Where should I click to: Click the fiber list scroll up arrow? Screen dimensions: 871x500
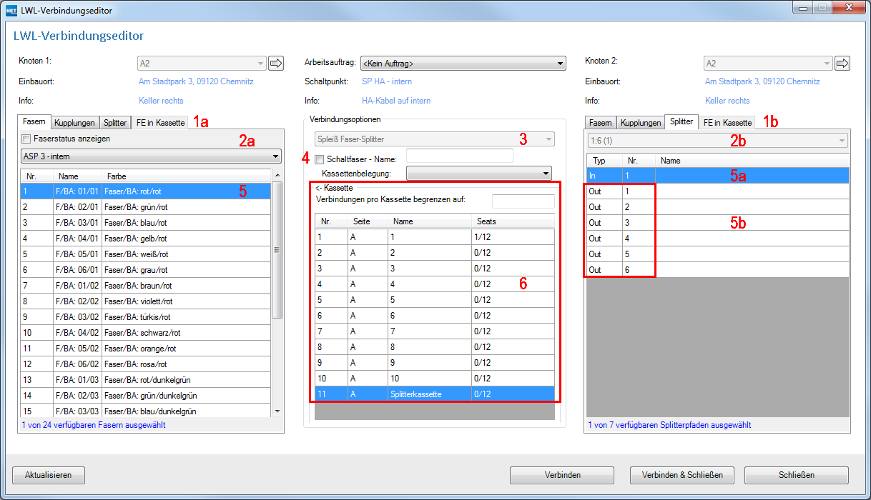coord(277,175)
